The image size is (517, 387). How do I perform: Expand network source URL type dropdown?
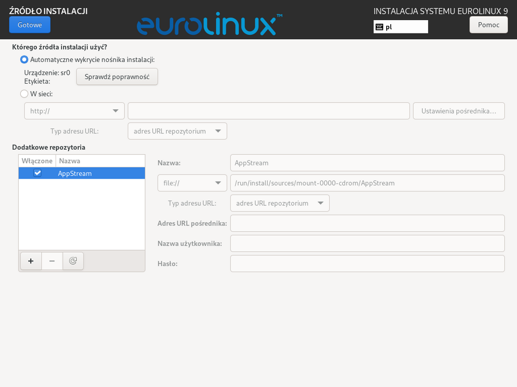click(177, 131)
